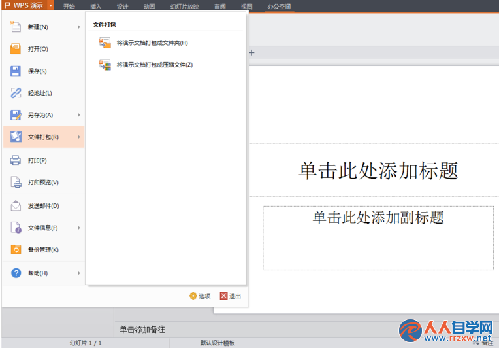Click the 默认设计模板 status text

pos(217,343)
